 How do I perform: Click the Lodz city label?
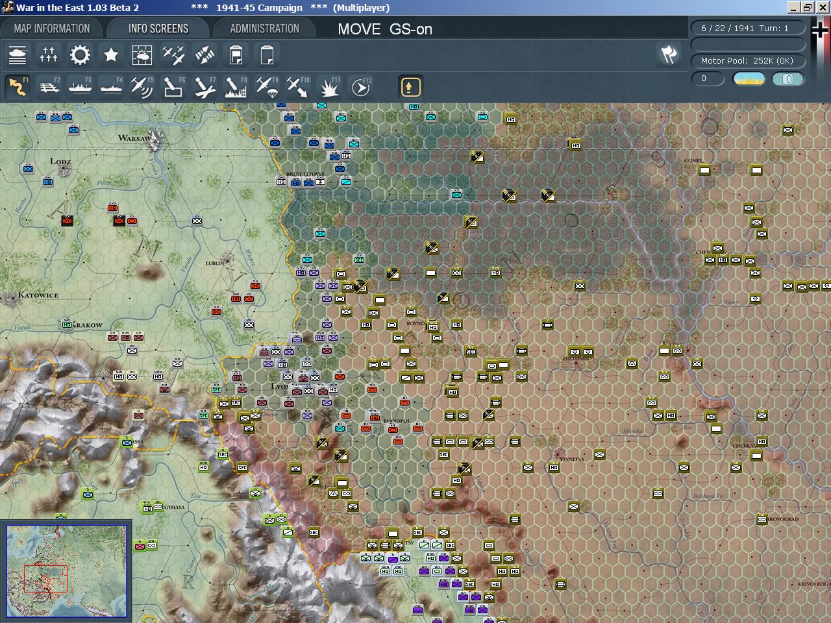pyautogui.click(x=60, y=162)
